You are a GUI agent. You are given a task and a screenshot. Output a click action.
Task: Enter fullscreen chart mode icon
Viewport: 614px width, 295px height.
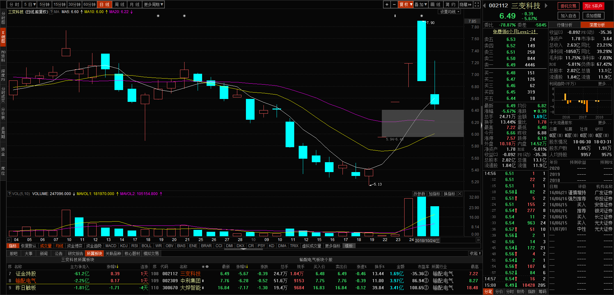click(x=477, y=4)
